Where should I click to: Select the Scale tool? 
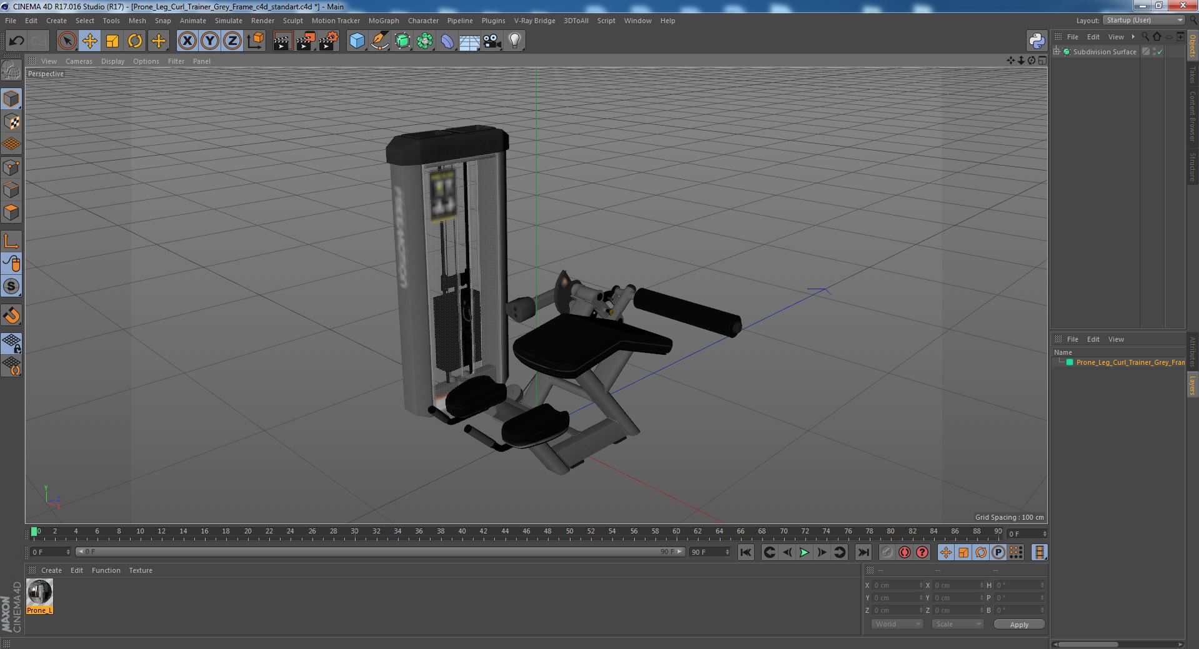point(112,41)
